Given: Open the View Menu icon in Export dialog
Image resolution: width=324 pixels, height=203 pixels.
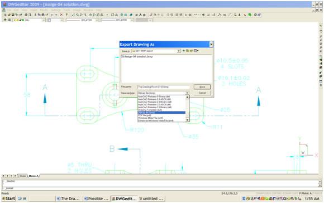Looking at the screenshot, I should 196,51.
